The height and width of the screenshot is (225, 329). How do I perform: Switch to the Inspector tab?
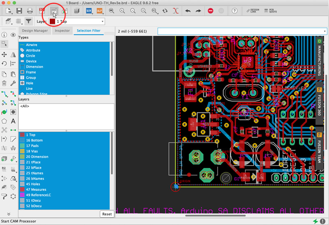62,30
